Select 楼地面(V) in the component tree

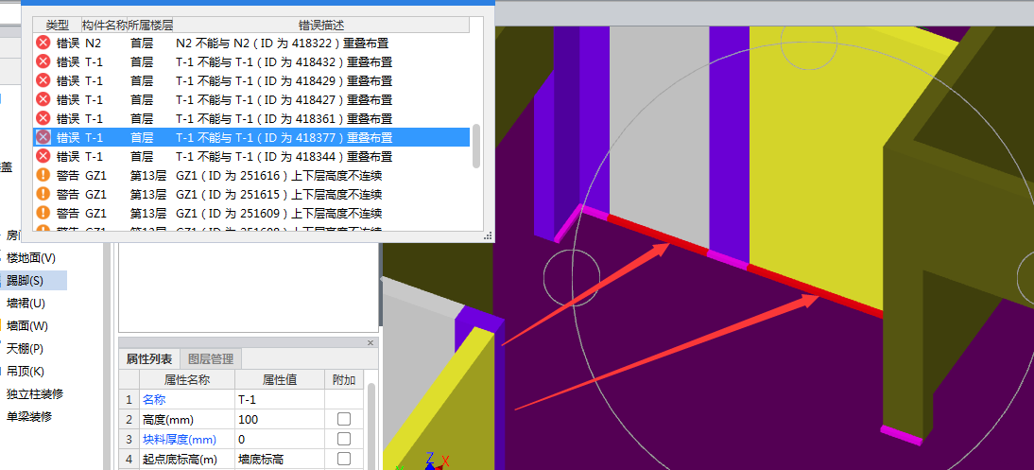31,257
